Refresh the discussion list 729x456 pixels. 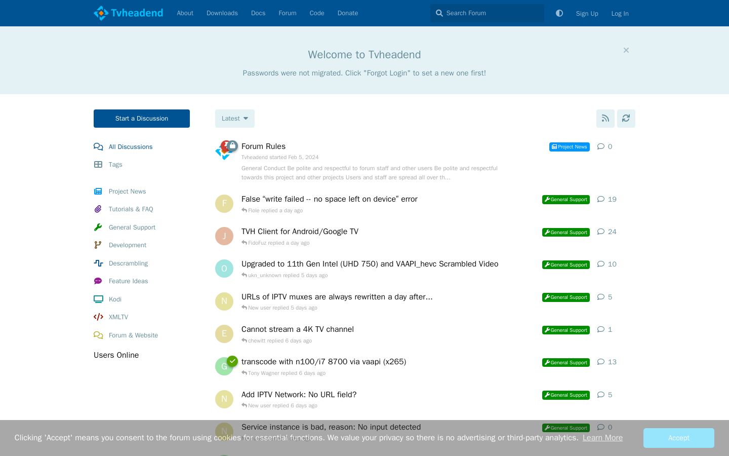[626, 119]
